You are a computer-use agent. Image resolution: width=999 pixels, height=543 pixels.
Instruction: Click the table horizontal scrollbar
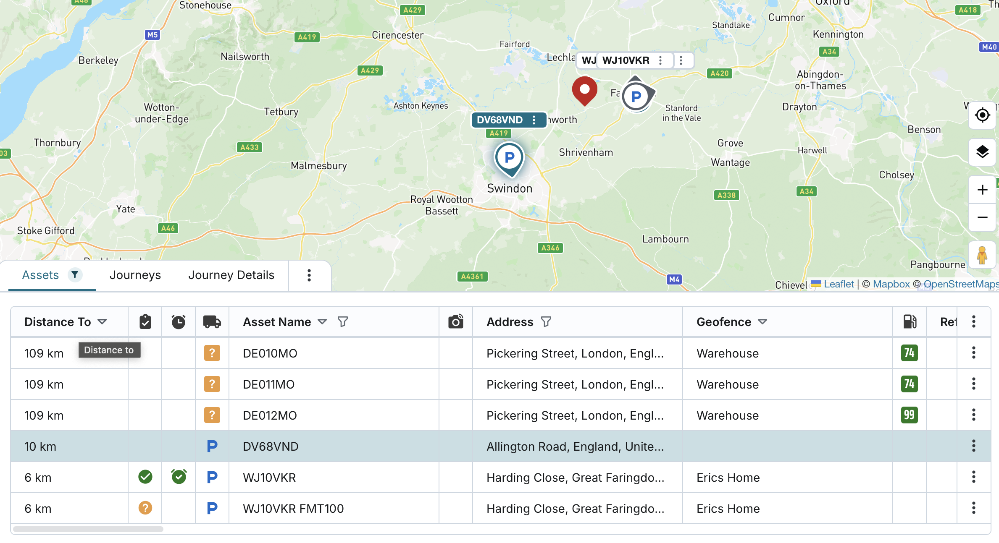pos(88,529)
